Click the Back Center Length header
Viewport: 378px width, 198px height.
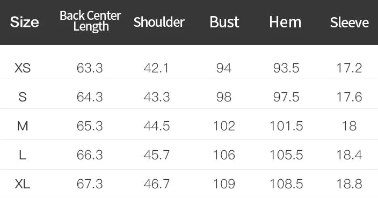[x=90, y=21]
